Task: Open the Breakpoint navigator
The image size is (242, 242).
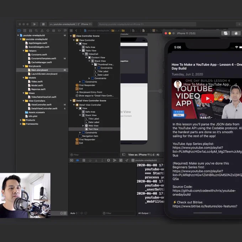Action: 59,31
